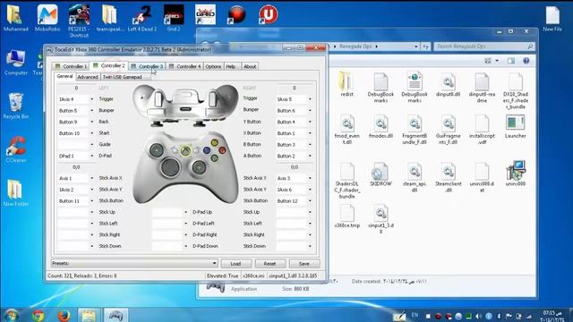Select the dinput8.dll file in Explorer
This screenshot has height=322, width=573.
click(x=448, y=84)
